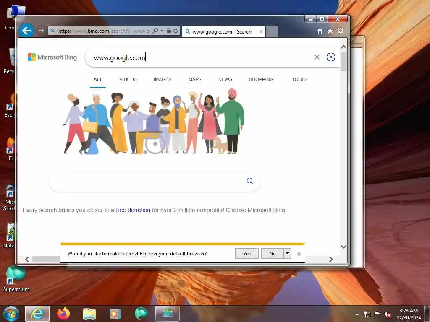Viewport: 430px width, 322px height.
Task: Switch to the NEWS tab
Action: click(x=225, y=79)
